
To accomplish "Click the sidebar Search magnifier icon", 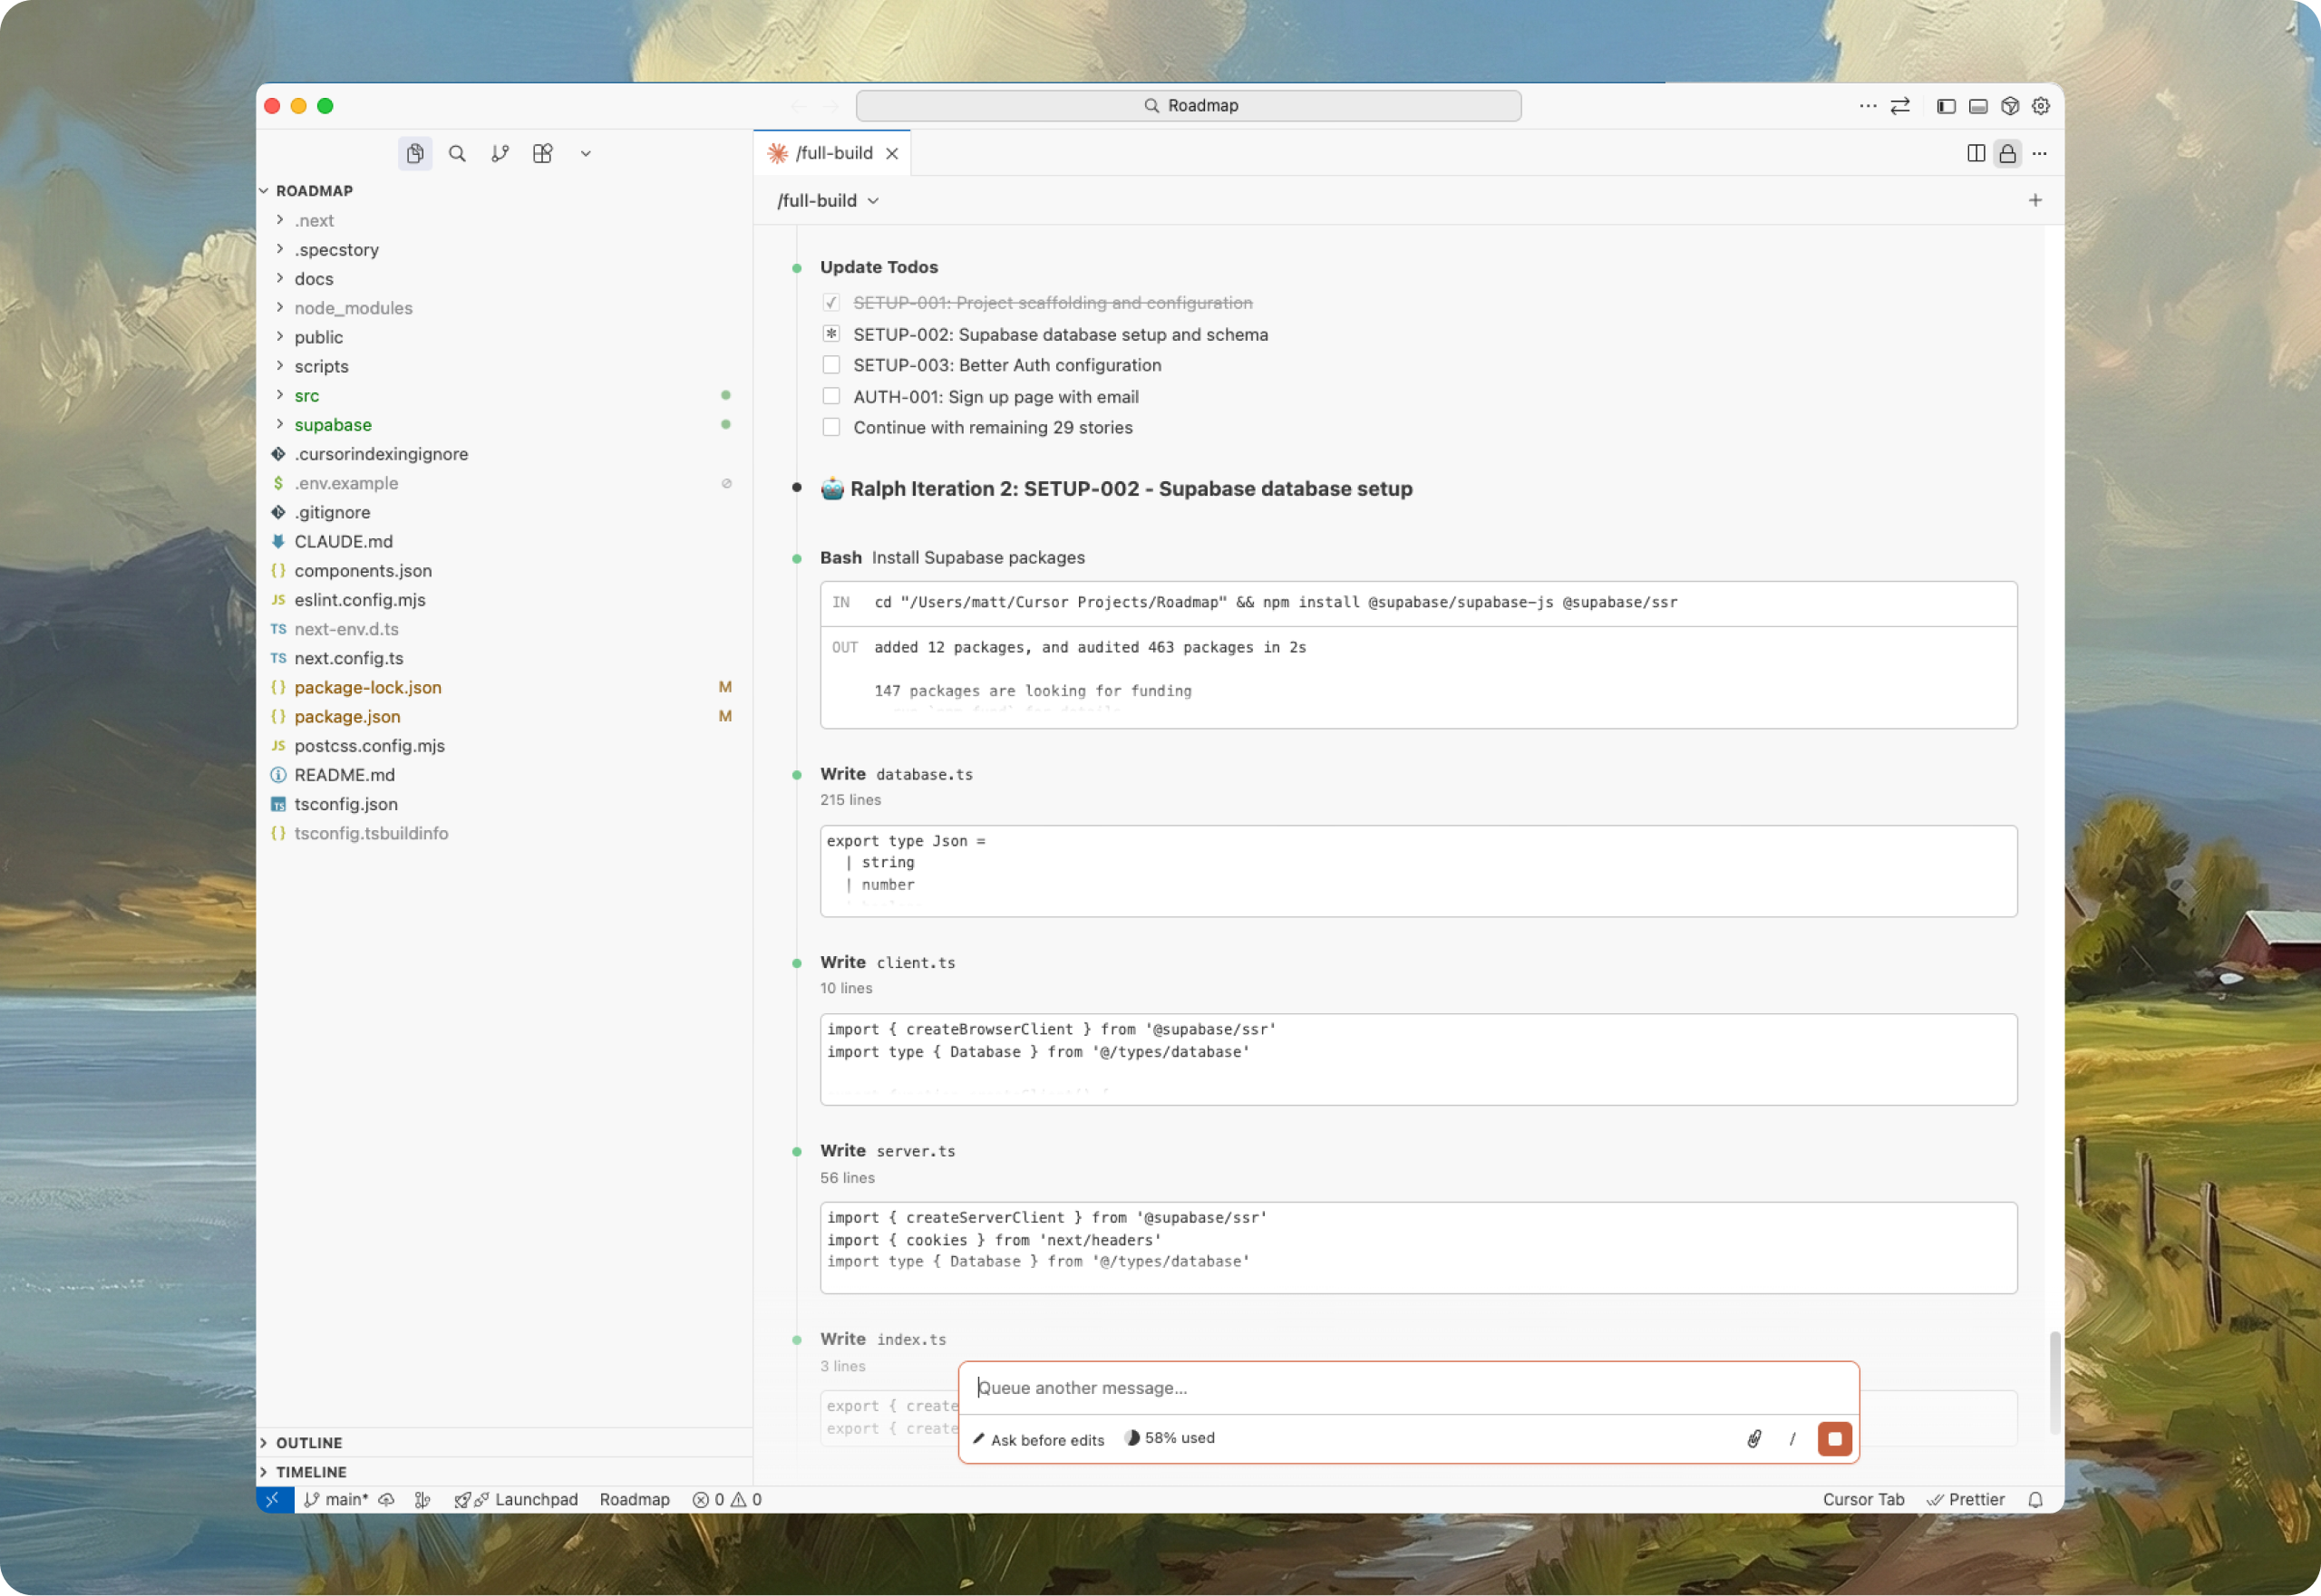I will point(457,153).
